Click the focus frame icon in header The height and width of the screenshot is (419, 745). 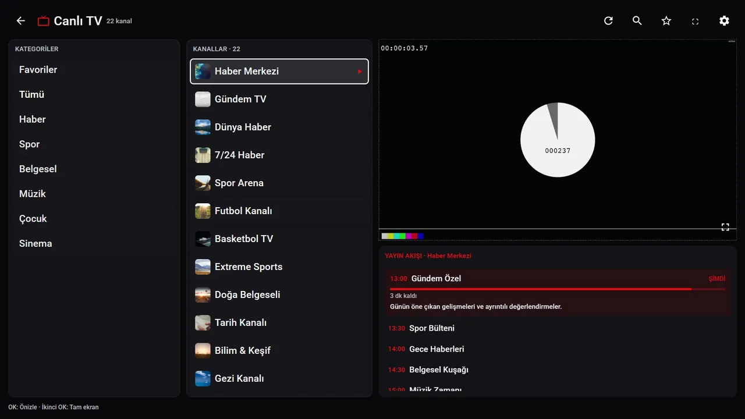tap(695, 22)
